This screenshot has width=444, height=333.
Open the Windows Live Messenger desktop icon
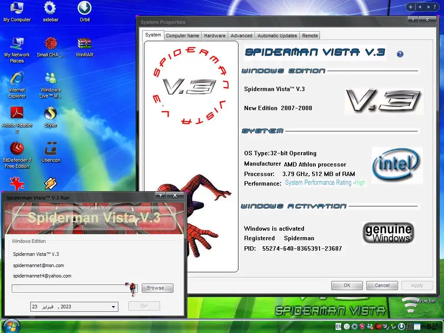[x=51, y=85]
